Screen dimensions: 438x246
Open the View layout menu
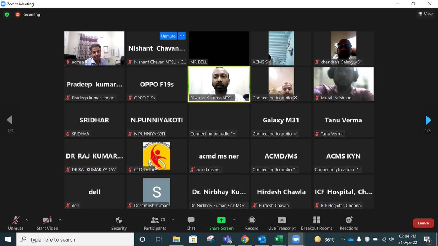click(426, 14)
